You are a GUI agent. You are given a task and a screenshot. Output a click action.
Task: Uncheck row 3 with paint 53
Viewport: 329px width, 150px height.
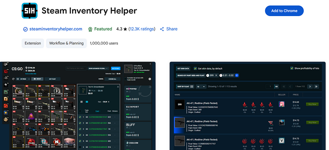tap(80, 129)
